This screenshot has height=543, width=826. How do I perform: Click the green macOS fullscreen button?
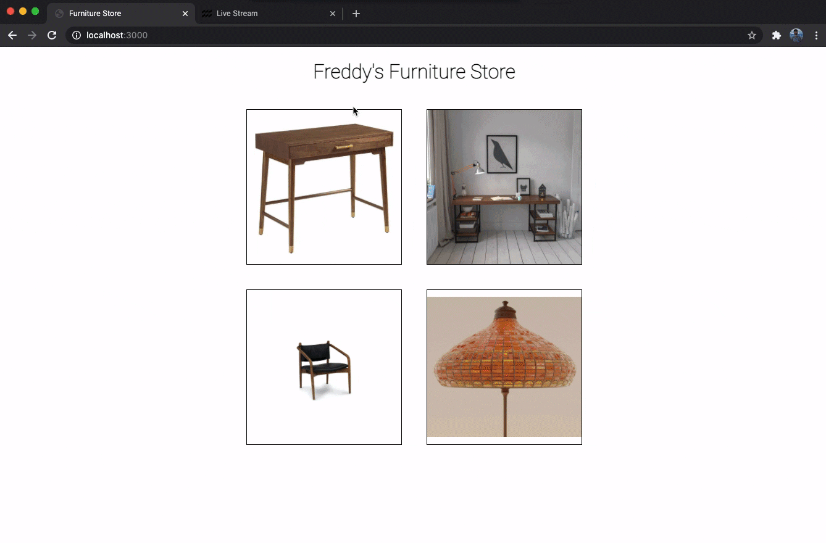[x=35, y=11]
